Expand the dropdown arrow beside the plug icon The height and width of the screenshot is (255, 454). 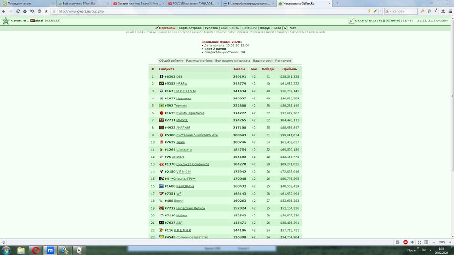pos(380,11)
